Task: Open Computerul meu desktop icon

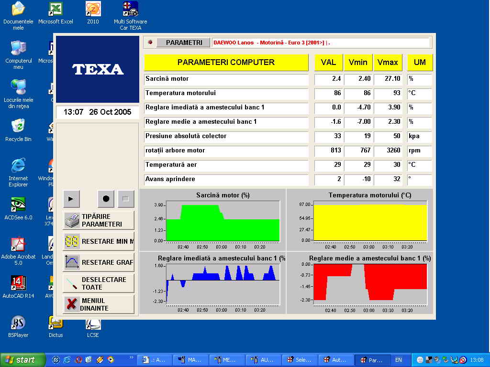Action: tap(18, 55)
